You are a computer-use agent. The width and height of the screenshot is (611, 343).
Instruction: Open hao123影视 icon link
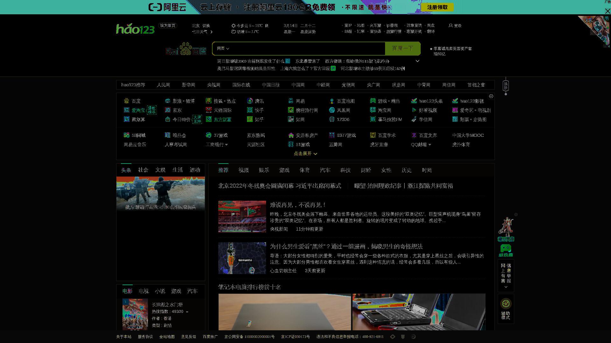(455, 101)
